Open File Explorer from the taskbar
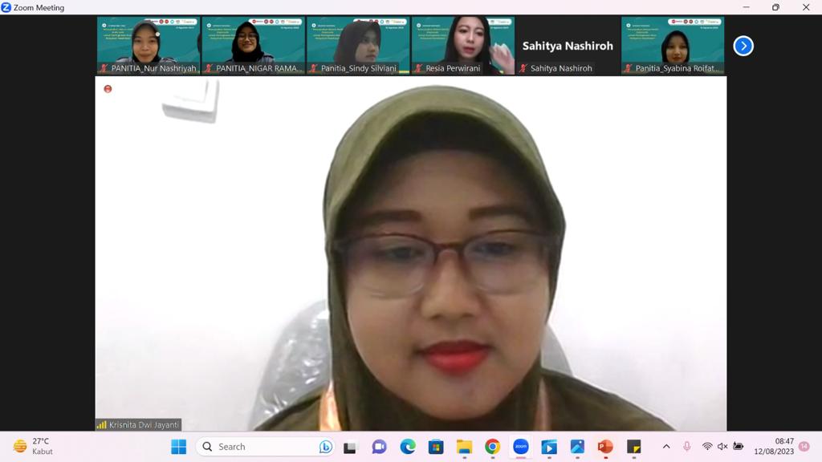Viewport: 822px width, 462px height. click(464, 447)
